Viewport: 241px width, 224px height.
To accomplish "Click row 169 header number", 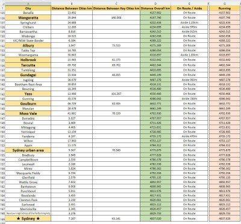I will 2,219.
